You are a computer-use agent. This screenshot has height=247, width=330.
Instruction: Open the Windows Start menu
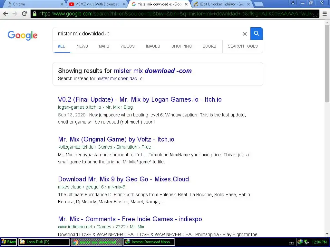[x=9, y=242]
